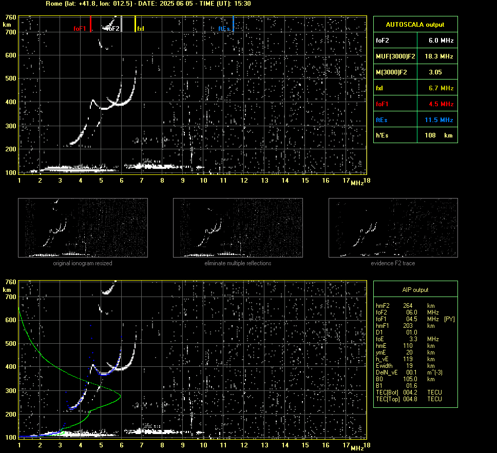Select the fxI 6.7 MHz value
Viewport: 497px width, 453px height.
(441, 88)
